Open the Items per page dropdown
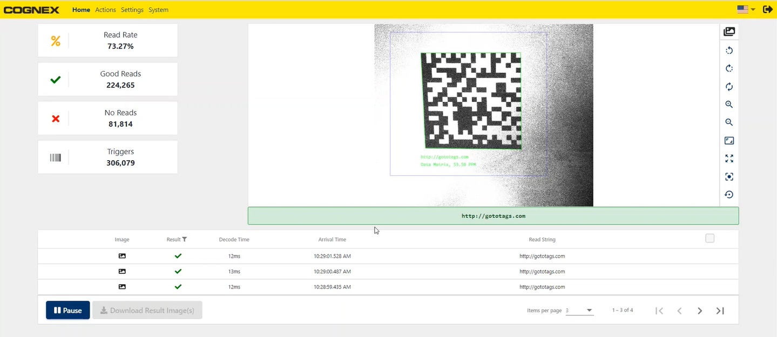The width and height of the screenshot is (777, 337). [579, 311]
